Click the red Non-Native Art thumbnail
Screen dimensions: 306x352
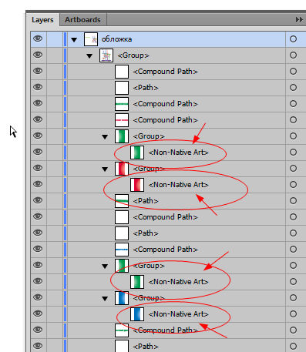coord(137,185)
